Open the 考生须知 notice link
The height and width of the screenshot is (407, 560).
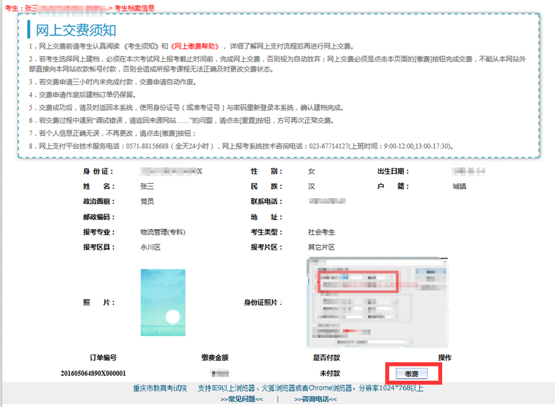click(x=141, y=46)
